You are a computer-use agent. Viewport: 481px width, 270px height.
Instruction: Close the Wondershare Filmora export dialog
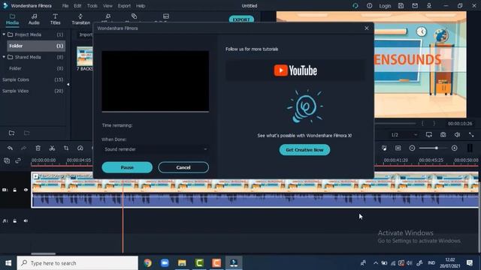tap(367, 28)
